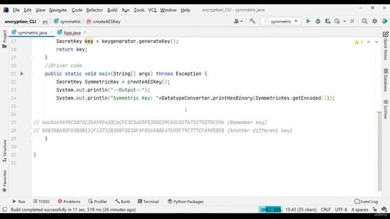Open the Run menu
390x219 pixels.
coord(126,10)
